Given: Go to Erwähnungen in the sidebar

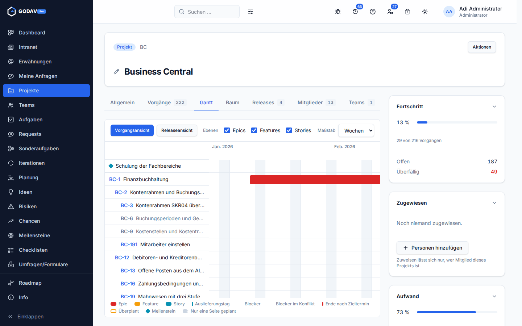Looking at the screenshot, I should (x=46, y=62).
